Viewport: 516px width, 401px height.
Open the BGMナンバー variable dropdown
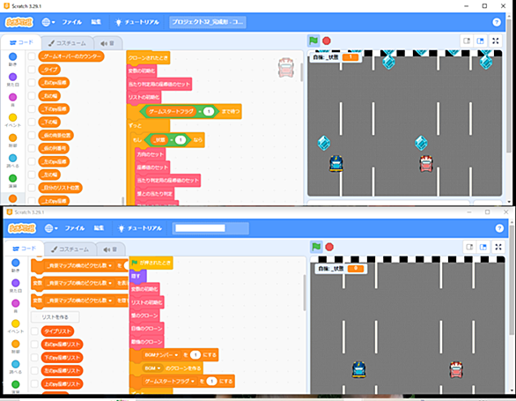pyautogui.click(x=162, y=355)
